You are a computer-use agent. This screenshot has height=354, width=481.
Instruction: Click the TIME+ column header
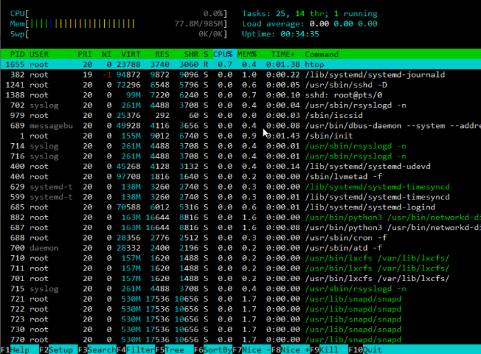coord(283,54)
